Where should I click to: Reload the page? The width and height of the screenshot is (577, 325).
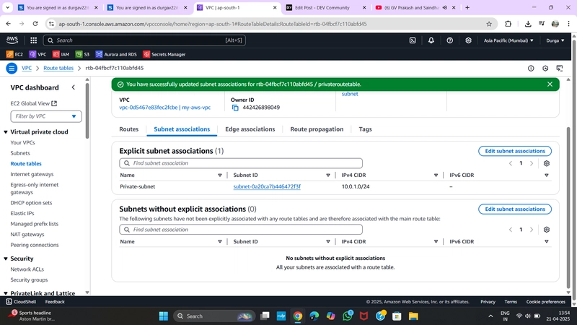pos(35,24)
